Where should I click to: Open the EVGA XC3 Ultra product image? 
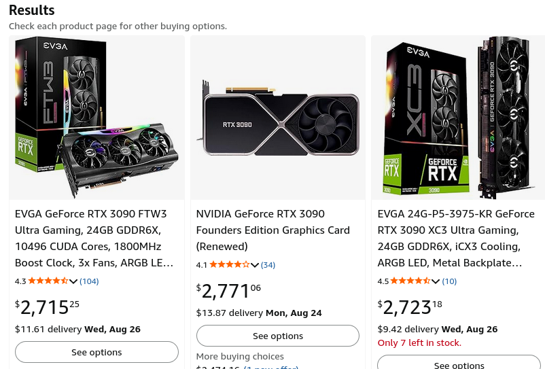(x=459, y=118)
